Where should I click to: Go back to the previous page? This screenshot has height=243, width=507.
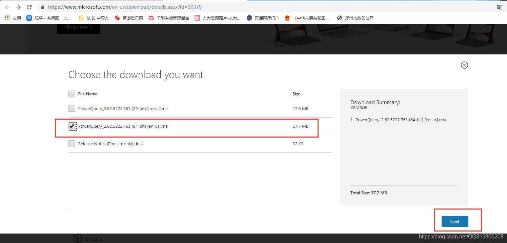coord(7,7)
